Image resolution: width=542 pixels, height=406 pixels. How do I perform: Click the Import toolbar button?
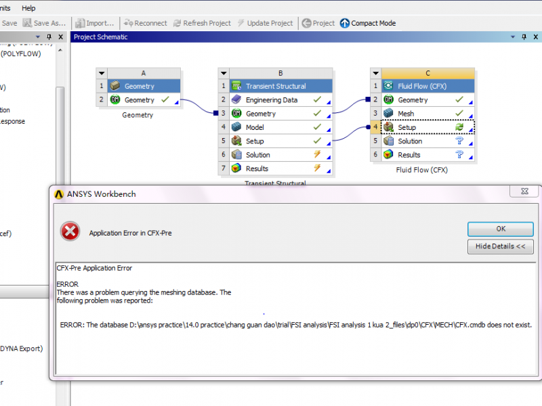(95, 23)
